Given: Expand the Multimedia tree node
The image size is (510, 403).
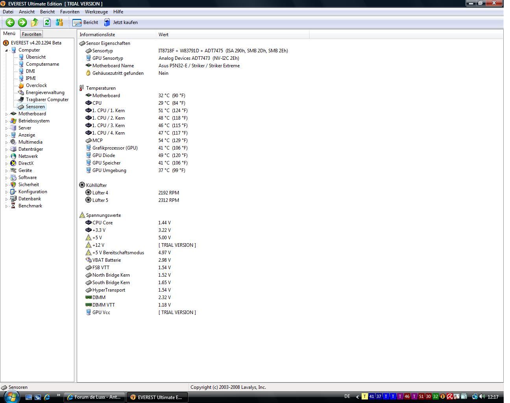Looking at the screenshot, I should pyautogui.click(x=7, y=142).
